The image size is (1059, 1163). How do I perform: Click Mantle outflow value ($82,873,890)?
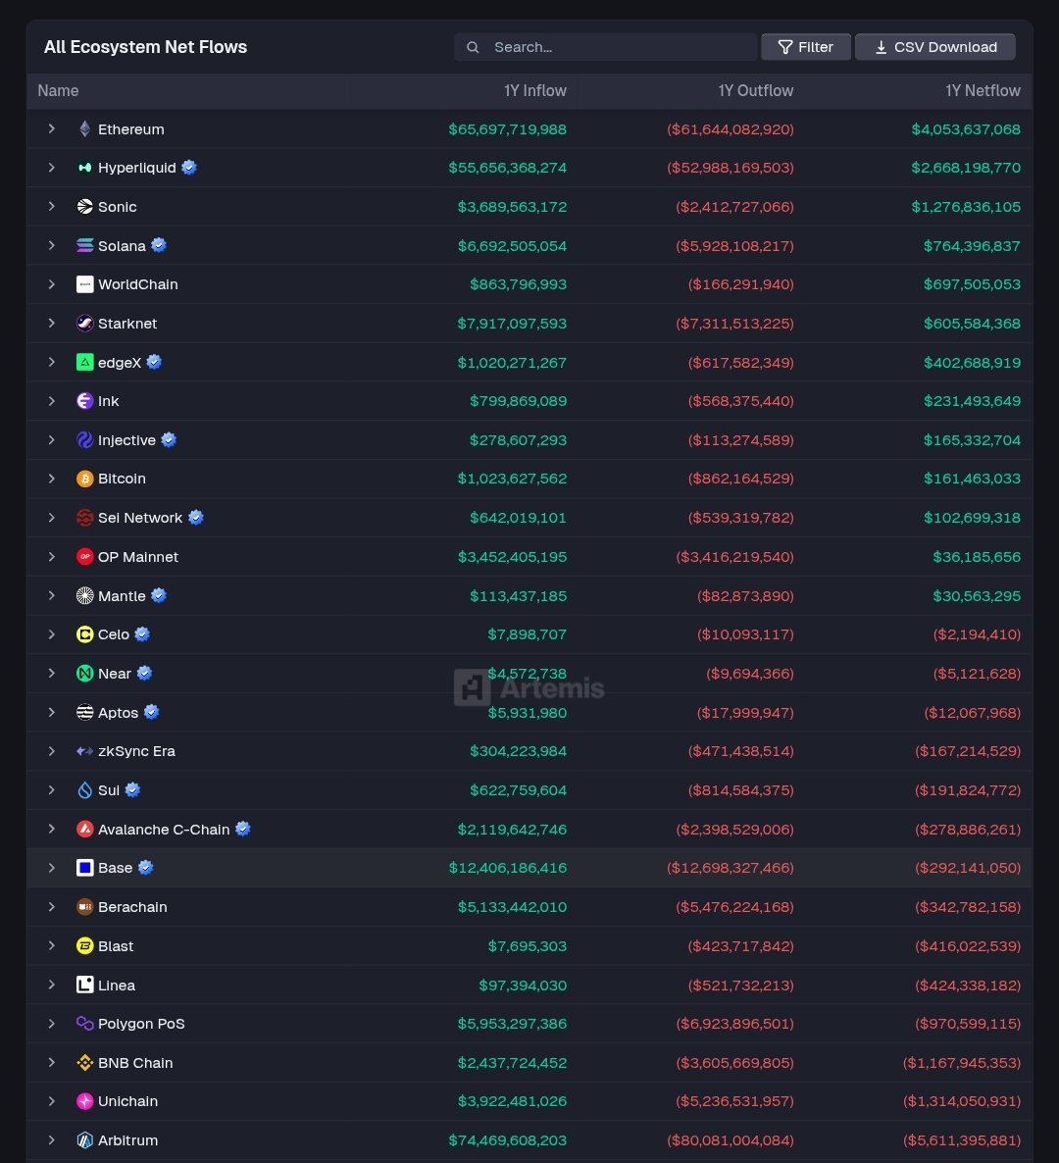(745, 595)
